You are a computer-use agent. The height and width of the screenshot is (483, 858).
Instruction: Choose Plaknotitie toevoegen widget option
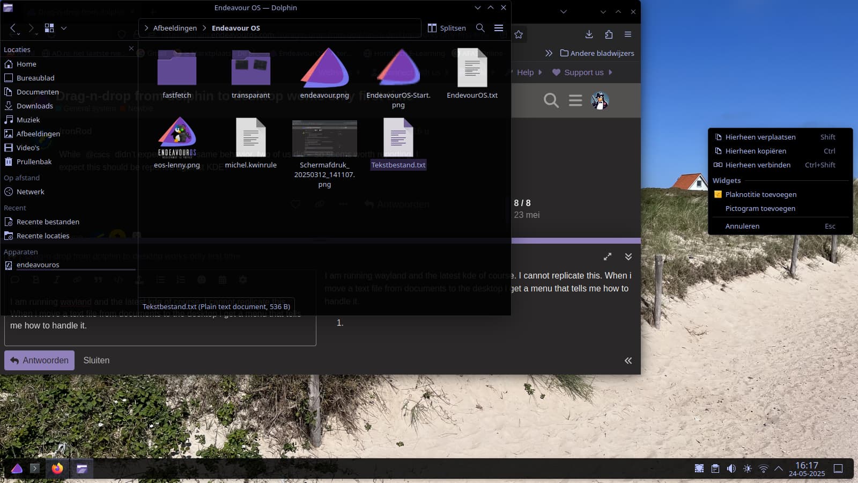tap(780, 194)
